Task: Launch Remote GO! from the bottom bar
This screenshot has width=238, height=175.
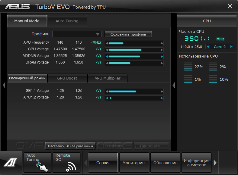Action: [66, 162]
